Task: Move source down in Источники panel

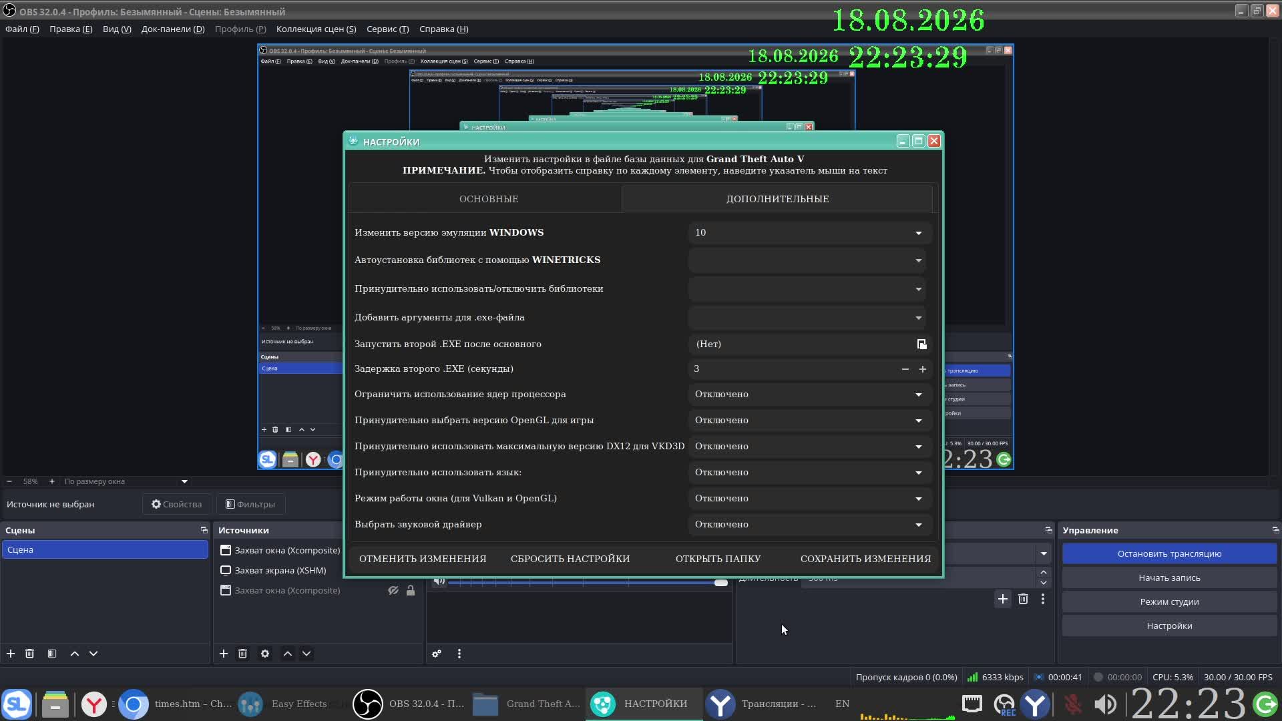Action: (x=306, y=654)
